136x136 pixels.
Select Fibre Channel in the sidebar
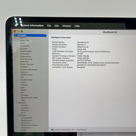27,64
